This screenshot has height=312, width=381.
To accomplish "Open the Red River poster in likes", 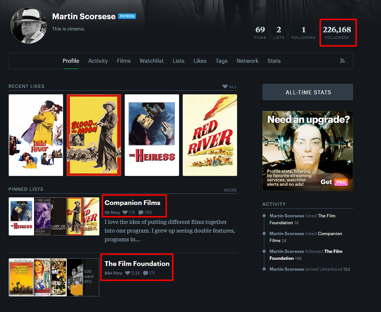I will click(x=210, y=135).
